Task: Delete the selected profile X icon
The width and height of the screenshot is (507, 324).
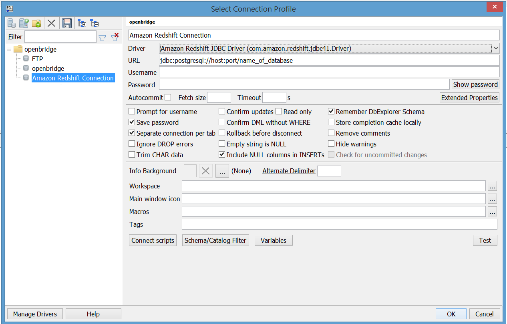Action: (x=51, y=23)
